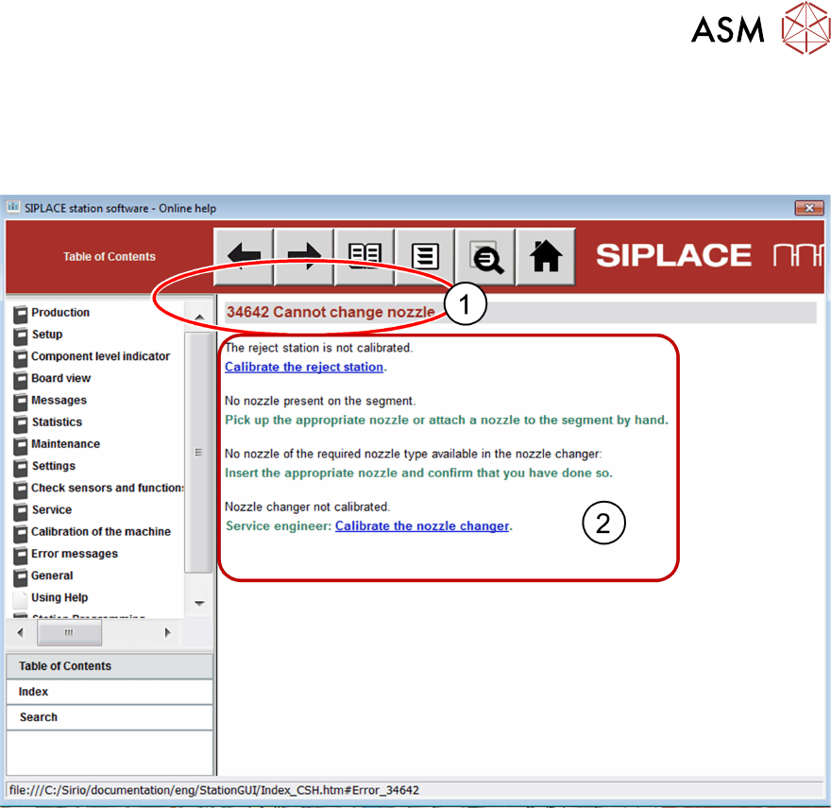Click the horizontal scrollbar thumb in contents
This screenshot has width=831, height=808.
(x=69, y=632)
